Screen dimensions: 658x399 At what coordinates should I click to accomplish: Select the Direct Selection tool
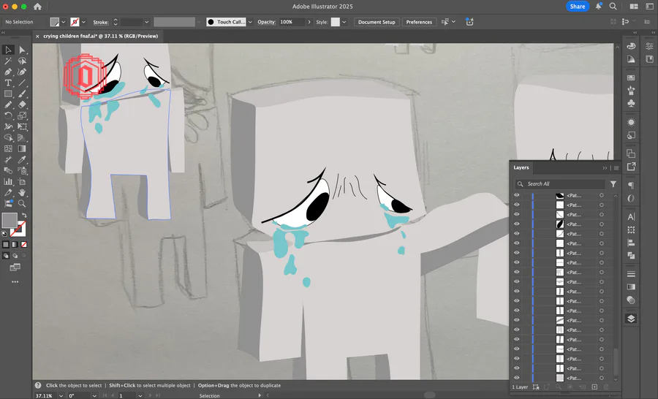(22, 50)
